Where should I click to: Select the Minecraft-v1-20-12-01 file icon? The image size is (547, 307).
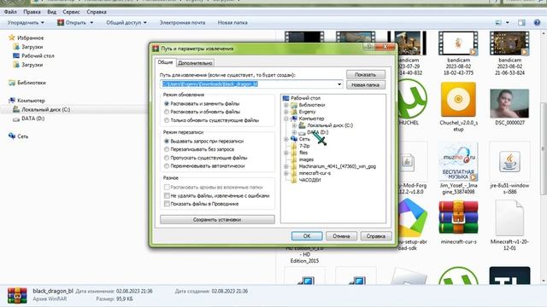pos(509,218)
